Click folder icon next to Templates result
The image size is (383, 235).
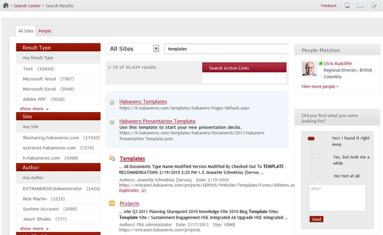(112, 158)
